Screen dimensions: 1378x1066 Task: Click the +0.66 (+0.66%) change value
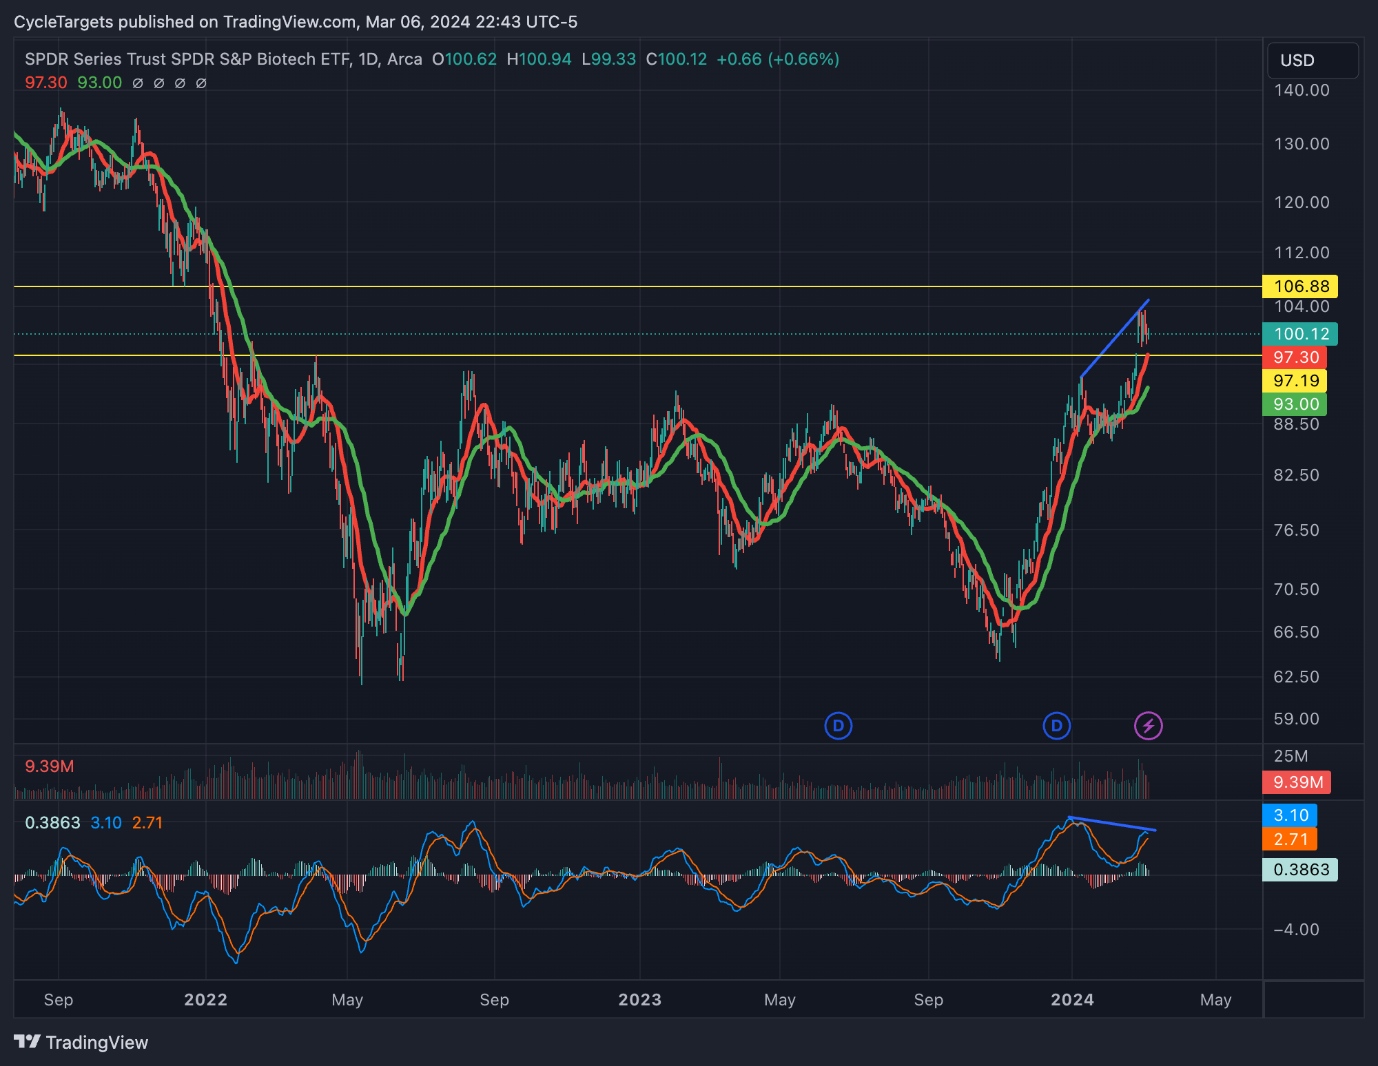coord(778,59)
